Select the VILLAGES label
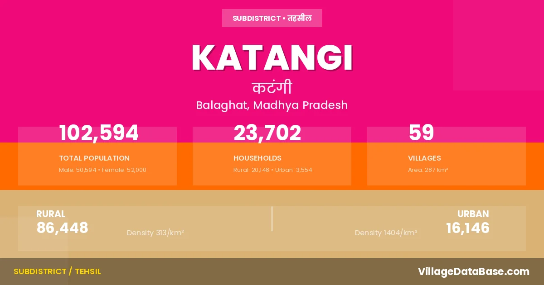 tap(424, 158)
